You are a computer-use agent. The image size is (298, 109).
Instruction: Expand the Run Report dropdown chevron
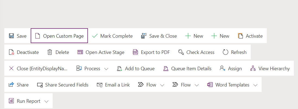pyautogui.click(x=46, y=101)
